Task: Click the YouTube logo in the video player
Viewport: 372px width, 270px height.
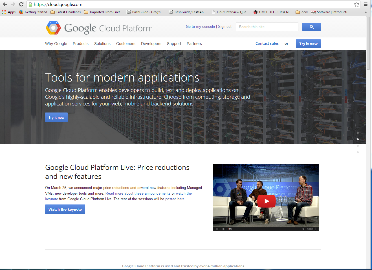Action: pos(310,229)
